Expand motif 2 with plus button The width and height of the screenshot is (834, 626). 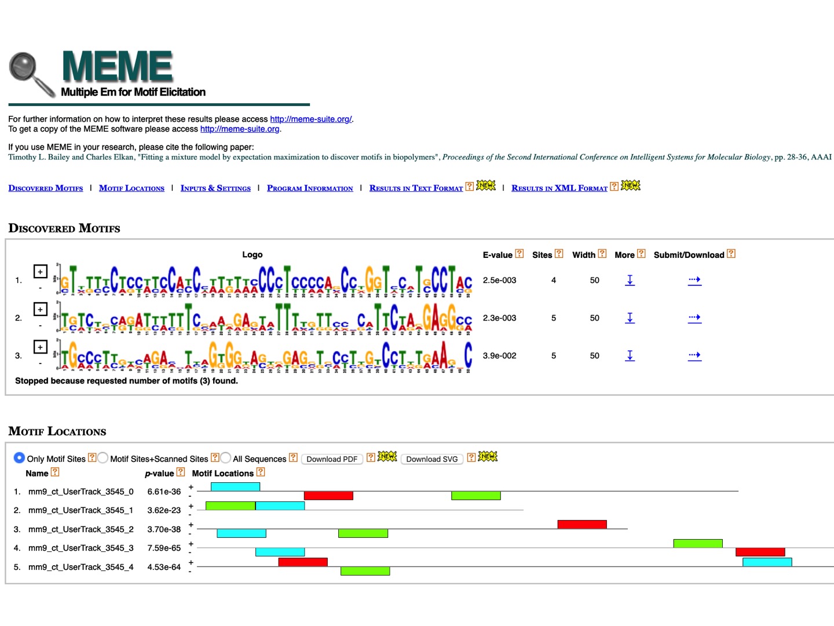(40, 309)
